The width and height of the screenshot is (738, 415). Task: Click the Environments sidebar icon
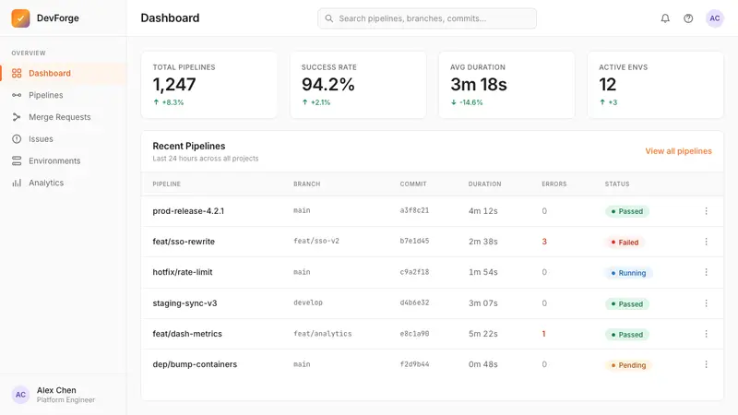(17, 160)
